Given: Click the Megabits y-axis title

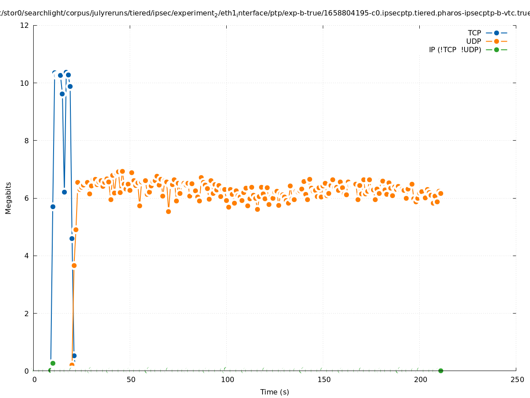Looking at the screenshot, I should [8, 198].
